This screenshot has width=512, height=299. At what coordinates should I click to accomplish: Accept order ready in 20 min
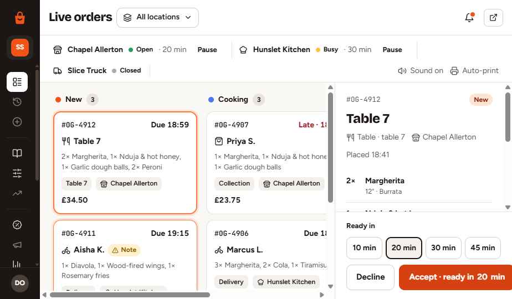pos(456,277)
